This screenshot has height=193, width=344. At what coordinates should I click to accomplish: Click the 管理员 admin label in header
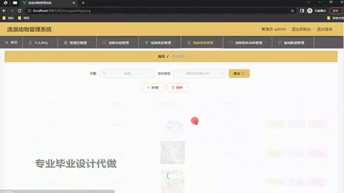coord(274,29)
